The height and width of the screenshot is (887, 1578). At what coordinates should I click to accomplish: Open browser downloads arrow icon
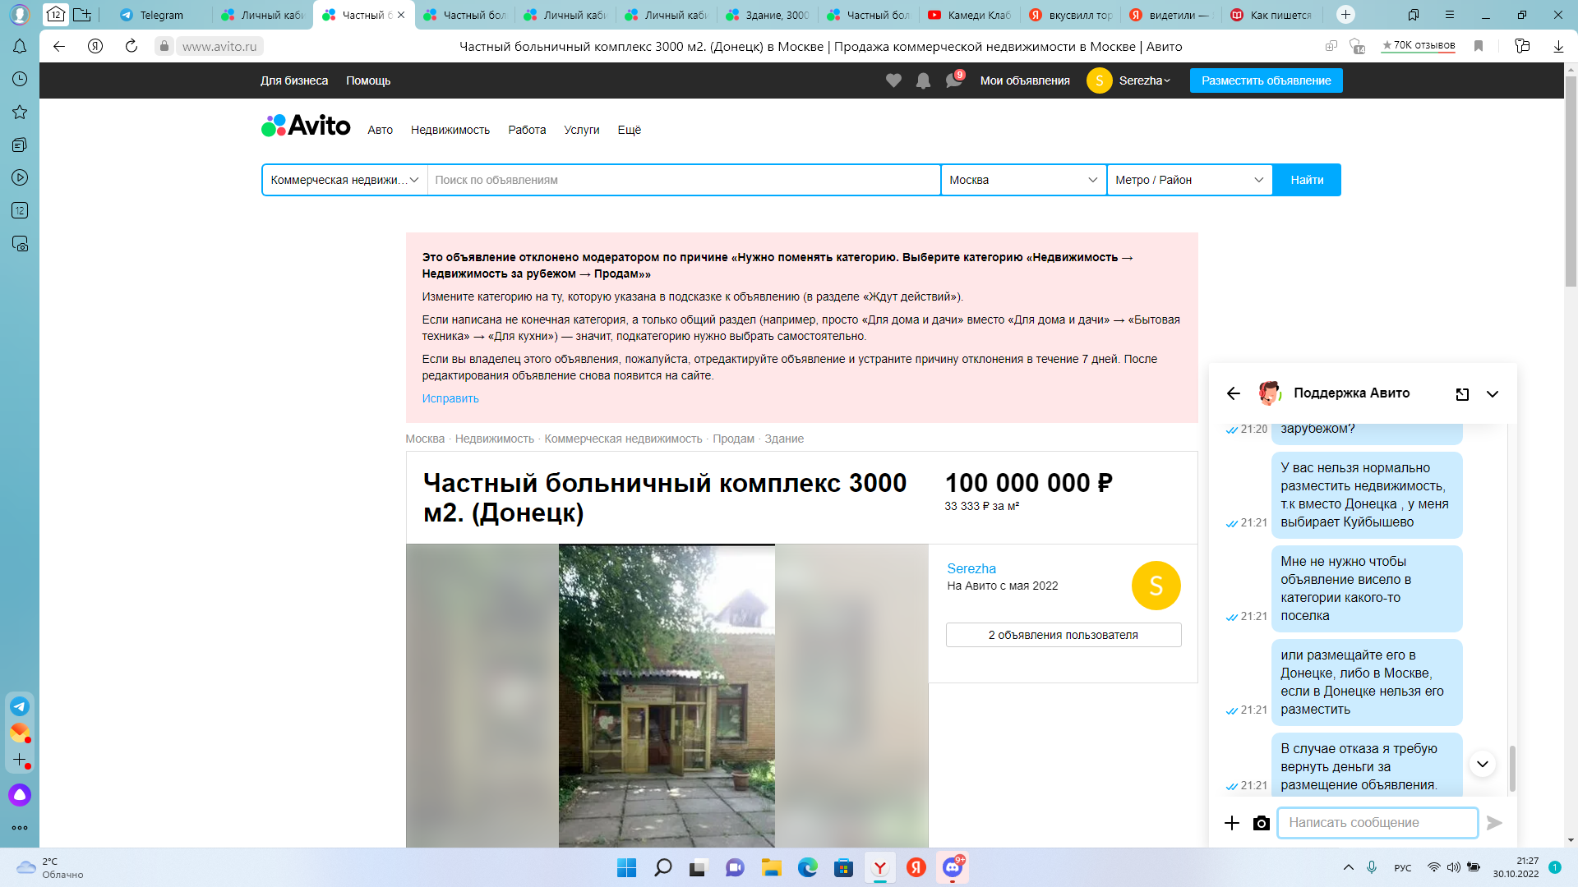pyautogui.click(x=1557, y=46)
